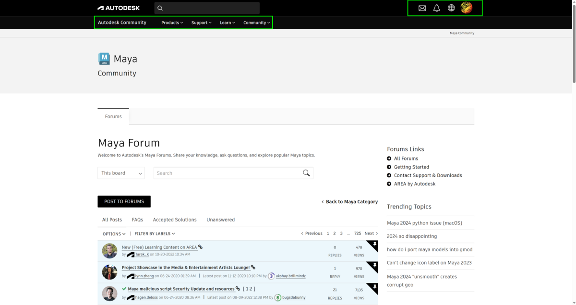The height and width of the screenshot is (305, 576).
Task: Open how do I port maya models topic
Action: coord(430,249)
